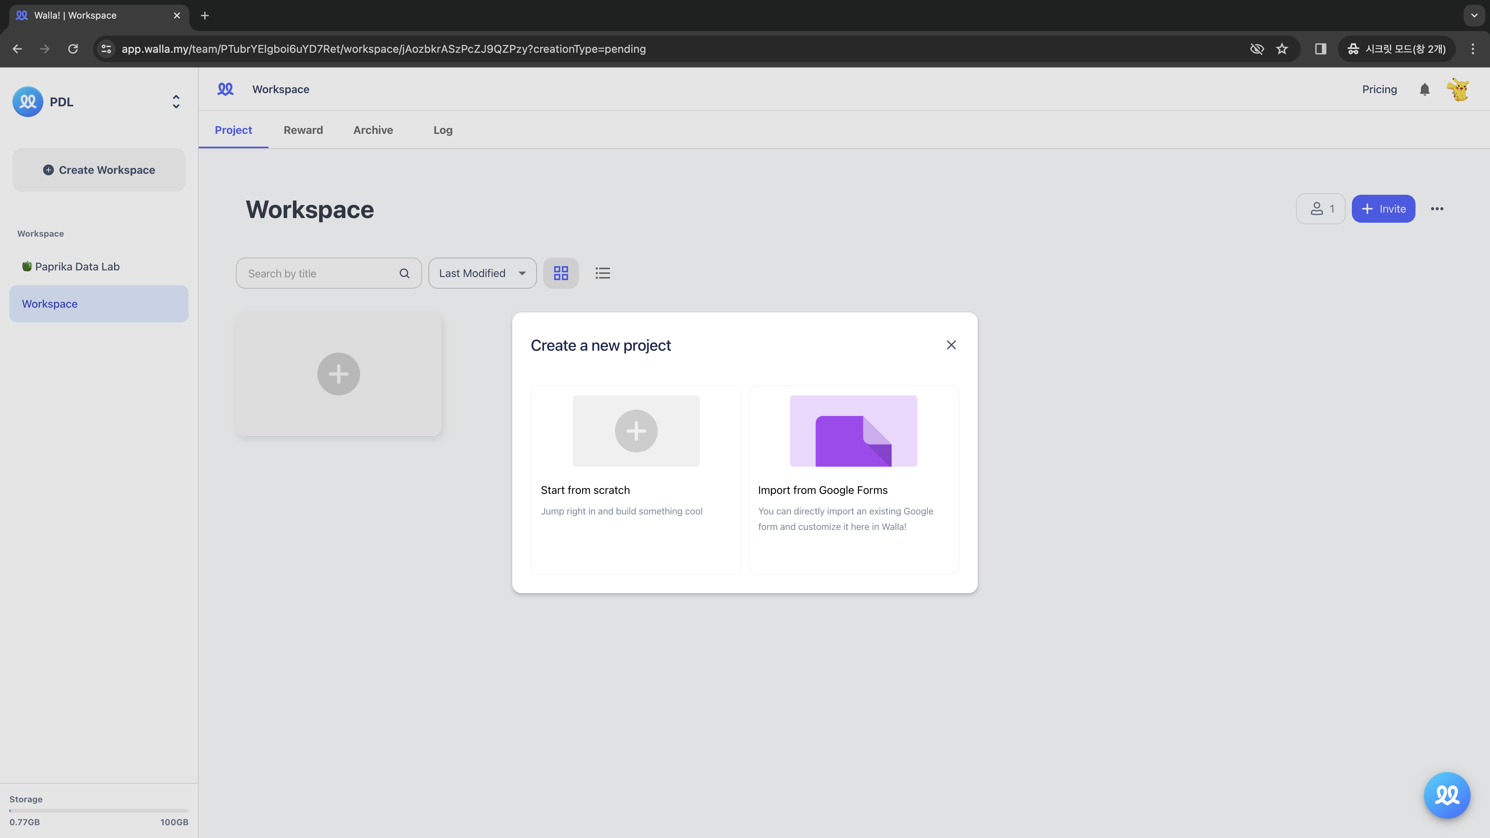Switch to the Project tab
This screenshot has height=838, width=1490.
(x=233, y=130)
